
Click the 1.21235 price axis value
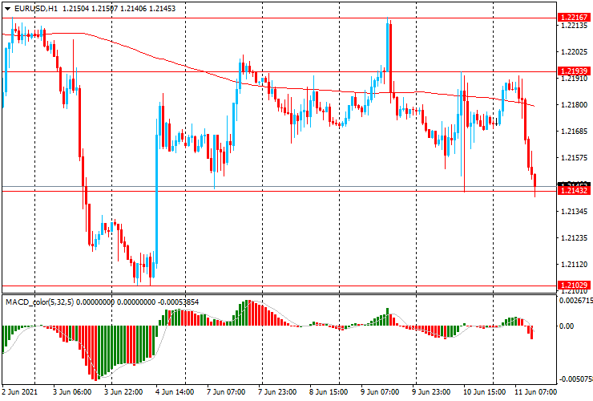pyautogui.click(x=575, y=238)
